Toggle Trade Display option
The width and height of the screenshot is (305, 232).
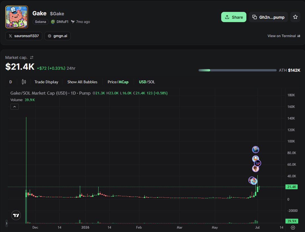click(x=46, y=82)
